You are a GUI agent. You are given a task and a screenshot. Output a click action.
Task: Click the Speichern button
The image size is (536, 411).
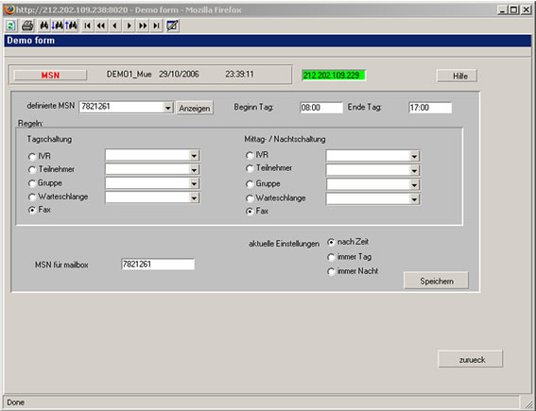[437, 282]
